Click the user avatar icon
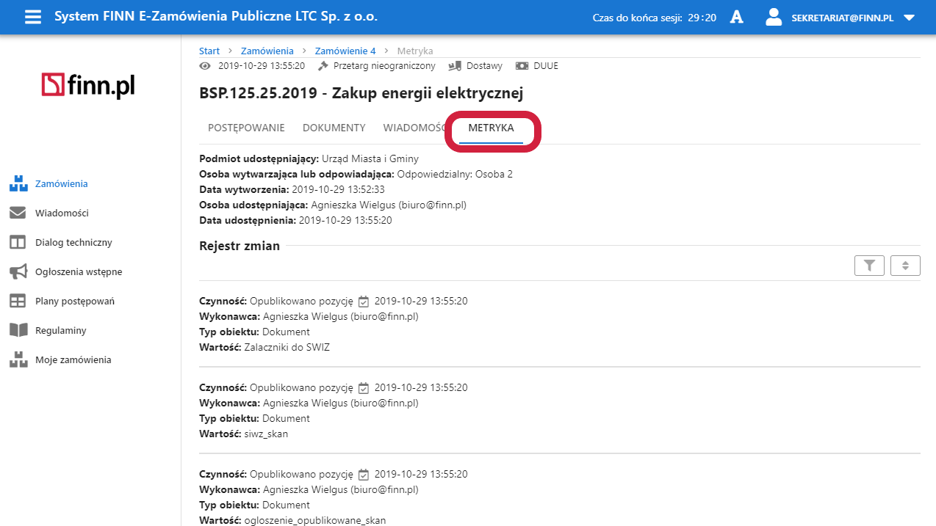Viewport: 936px width, 526px height. [774, 17]
